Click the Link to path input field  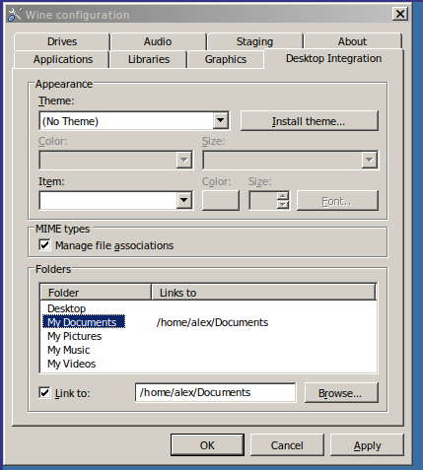coord(215,392)
